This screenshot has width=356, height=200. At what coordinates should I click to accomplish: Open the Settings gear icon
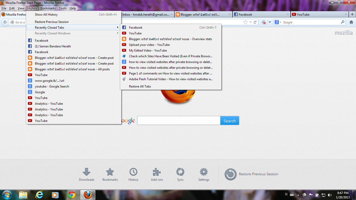pos(204,172)
